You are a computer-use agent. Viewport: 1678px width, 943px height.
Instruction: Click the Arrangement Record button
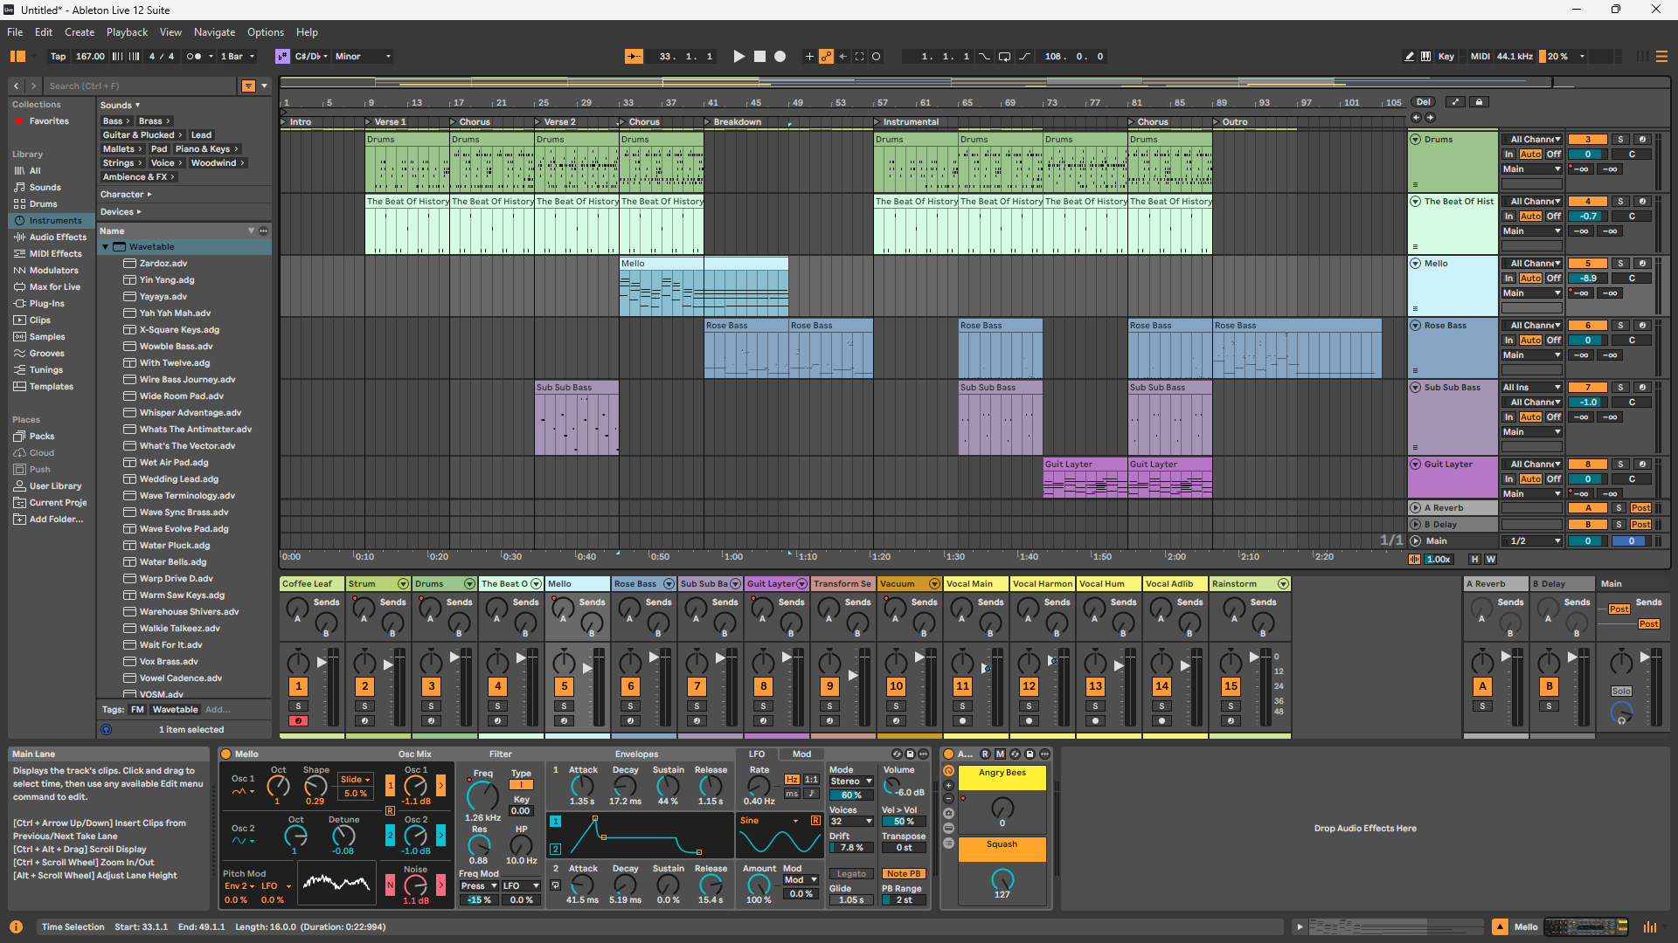[x=780, y=57]
